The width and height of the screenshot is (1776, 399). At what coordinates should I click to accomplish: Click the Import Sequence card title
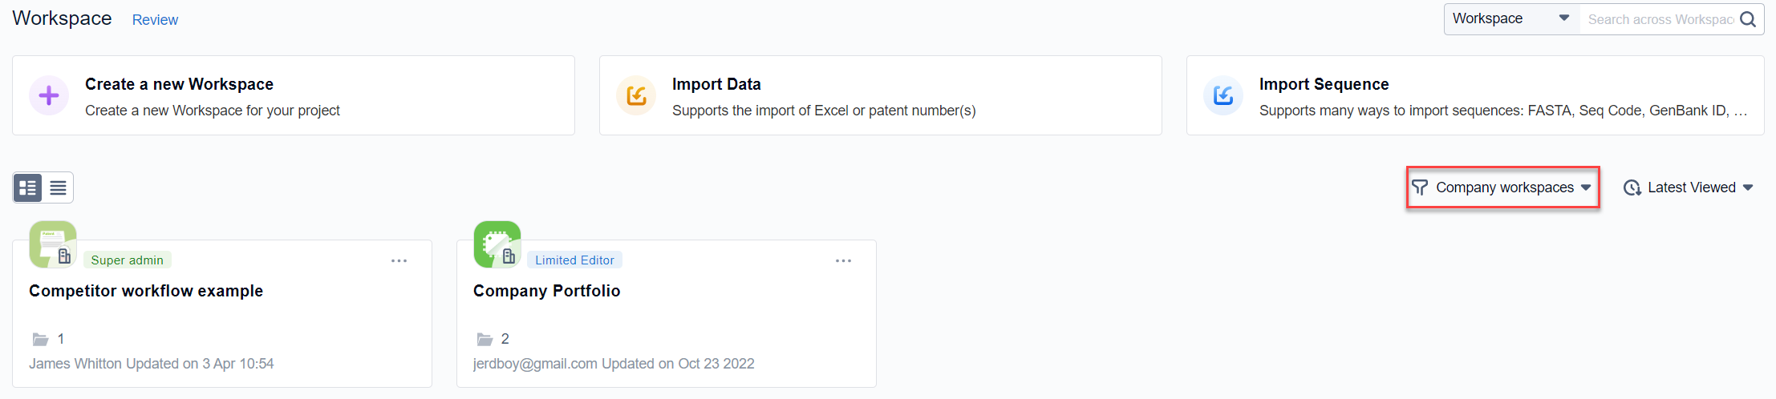pos(1324,84)
